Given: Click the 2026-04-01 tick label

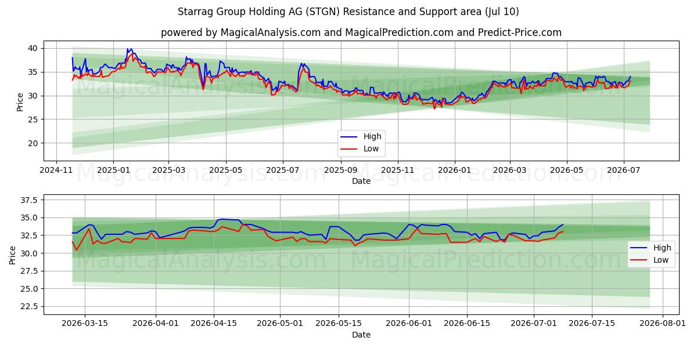Looking at the screenshot, I should click(x=156, y=324).
